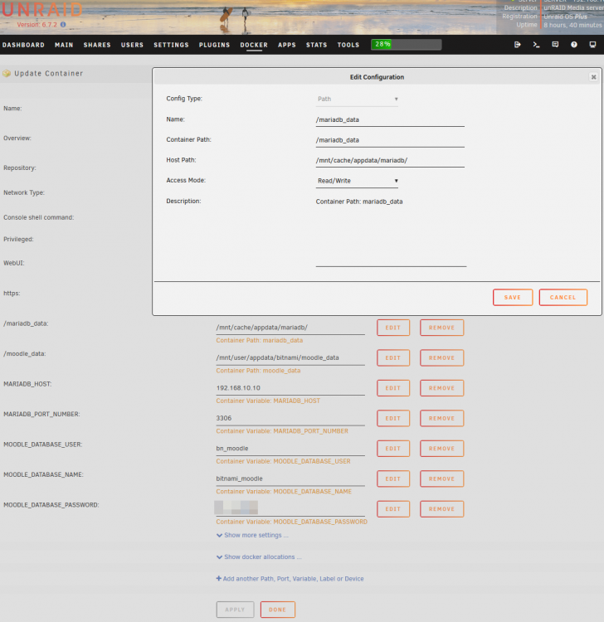
Task: Click the logout icon in header
Action: click(x=517, y=45)
